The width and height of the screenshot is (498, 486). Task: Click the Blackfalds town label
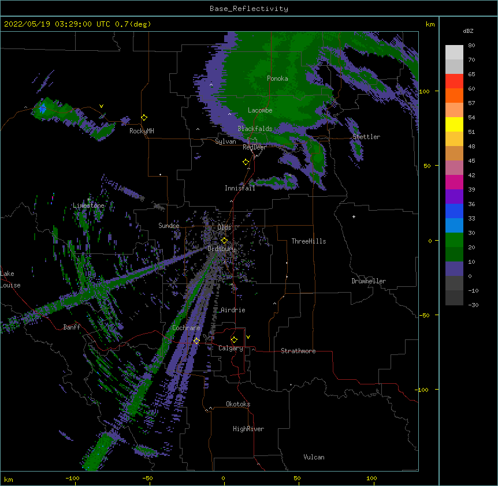pos(255,129)
